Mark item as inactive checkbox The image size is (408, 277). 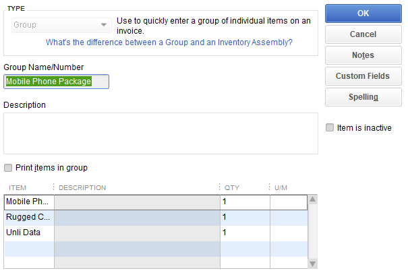point(330,127)
